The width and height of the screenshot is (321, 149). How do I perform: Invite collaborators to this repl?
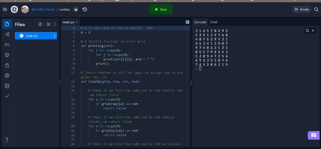pos(301,10)
